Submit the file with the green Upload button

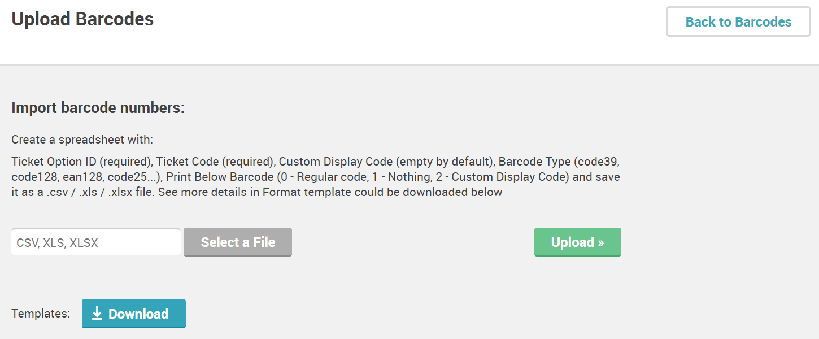click(577, 242)
